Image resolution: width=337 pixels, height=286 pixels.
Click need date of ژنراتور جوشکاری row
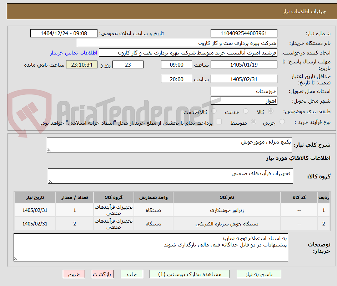tap(35, 210)
